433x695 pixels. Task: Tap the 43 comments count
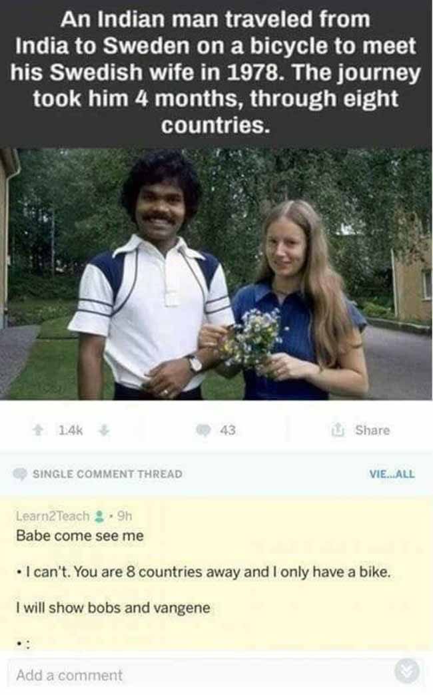pos(228,431)
